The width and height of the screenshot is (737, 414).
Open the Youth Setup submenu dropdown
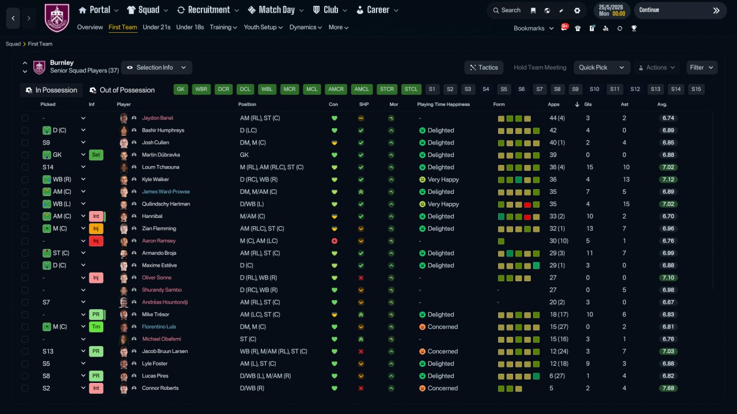tap(263, 27)
